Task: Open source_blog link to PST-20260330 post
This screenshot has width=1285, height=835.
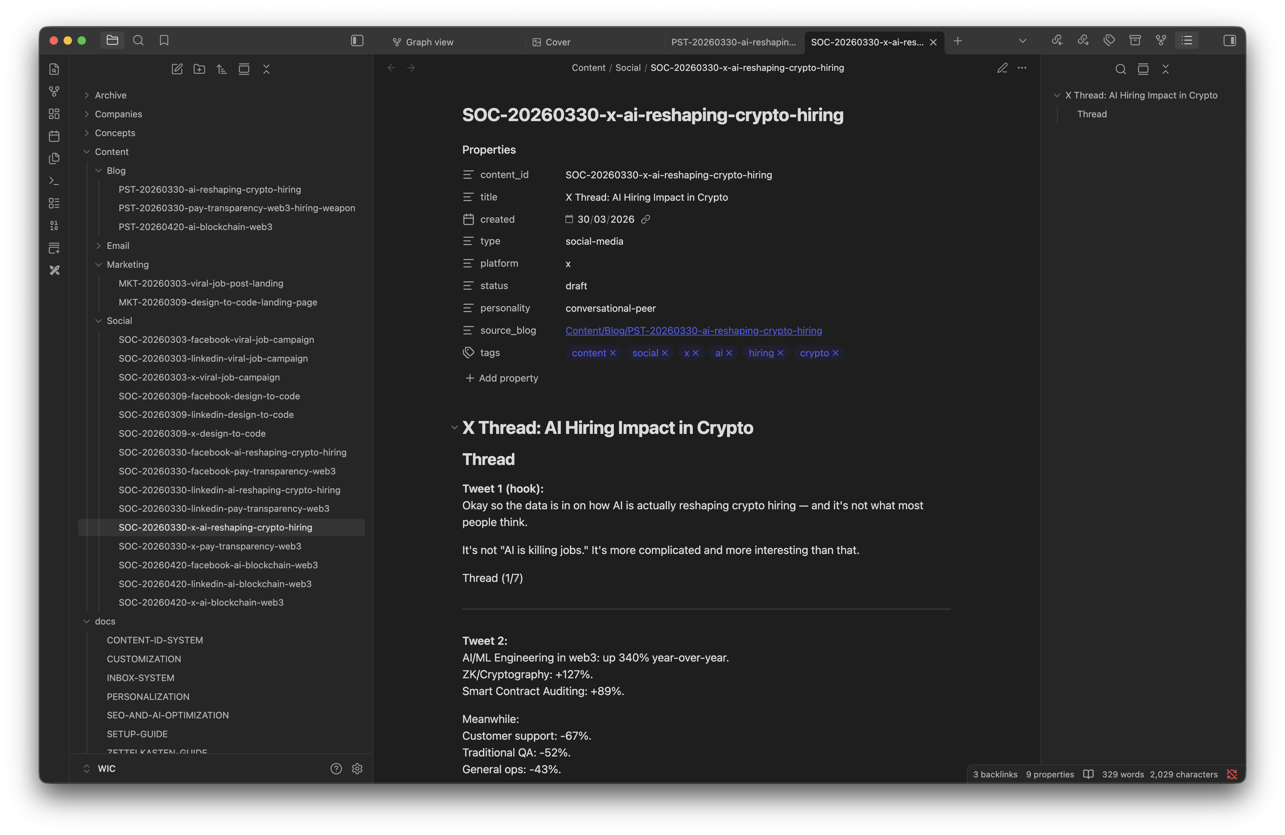Action: pyautogui.click(x=693, y=330)
